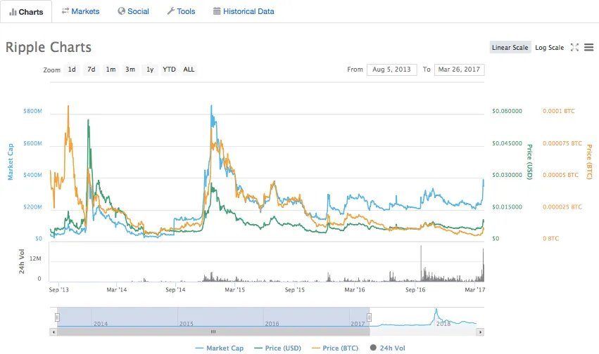Click the Mar '17 x-axis label
599x354 pixels.
pyautogui.click(x=475, y=289)
